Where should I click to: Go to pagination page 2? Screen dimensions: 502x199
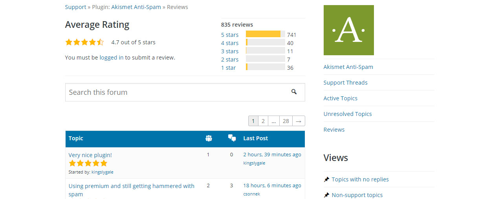point(263,121)
